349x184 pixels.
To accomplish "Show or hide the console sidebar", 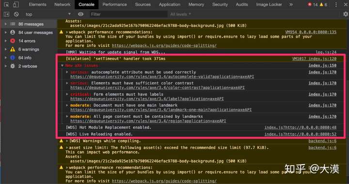I will [x=6, y=14].
